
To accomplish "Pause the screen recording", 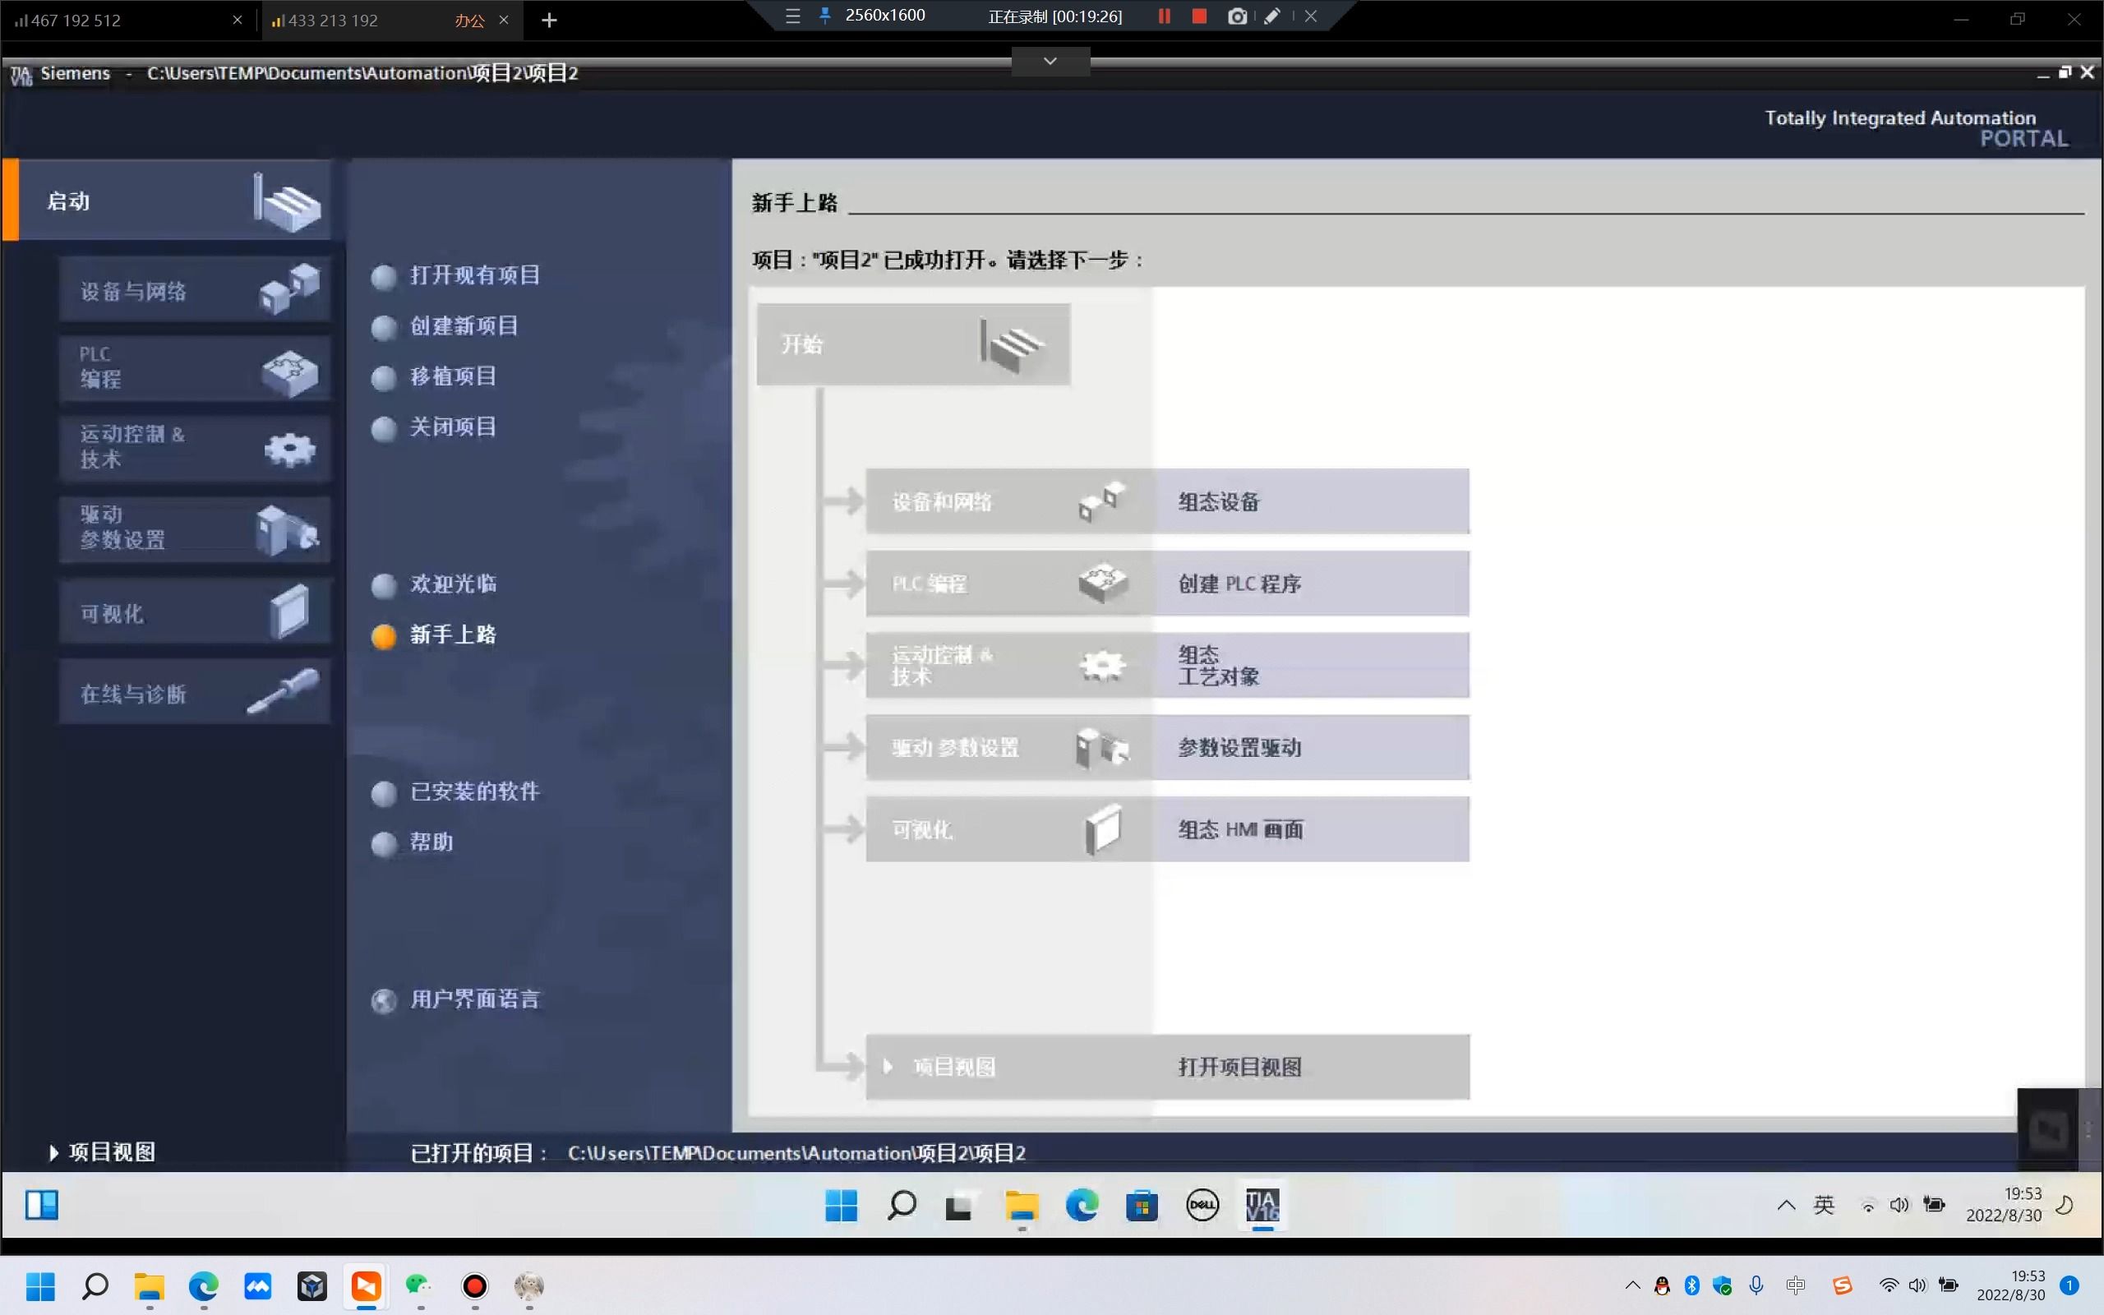I will 1163,16.
